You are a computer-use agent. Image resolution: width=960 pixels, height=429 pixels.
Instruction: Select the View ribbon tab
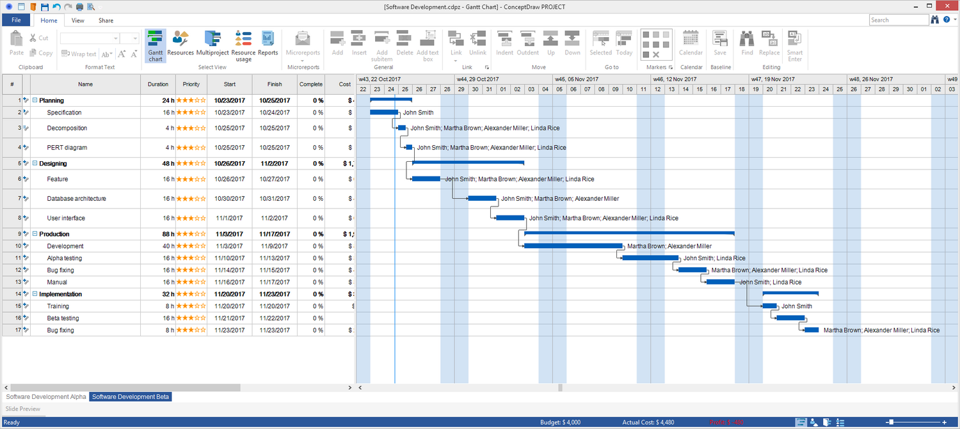77,20
